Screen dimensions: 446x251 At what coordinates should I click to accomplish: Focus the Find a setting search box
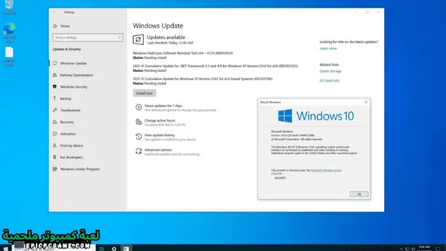click(x=88, y=38)
